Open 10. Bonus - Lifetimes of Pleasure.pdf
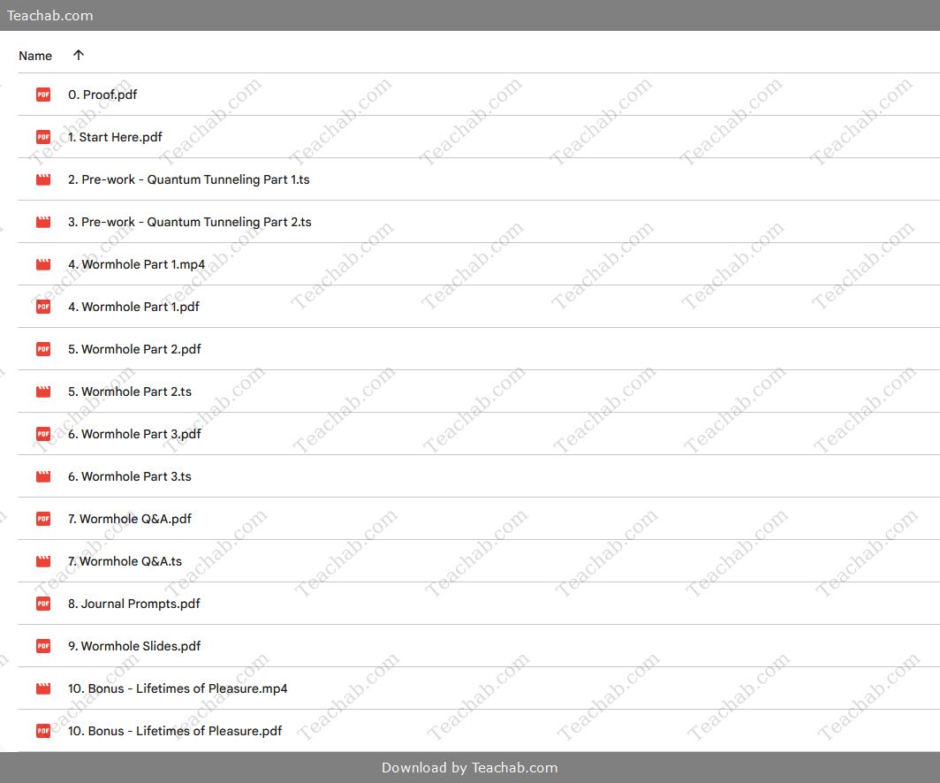This screenshot has height=783, width=940. (175, 731)
